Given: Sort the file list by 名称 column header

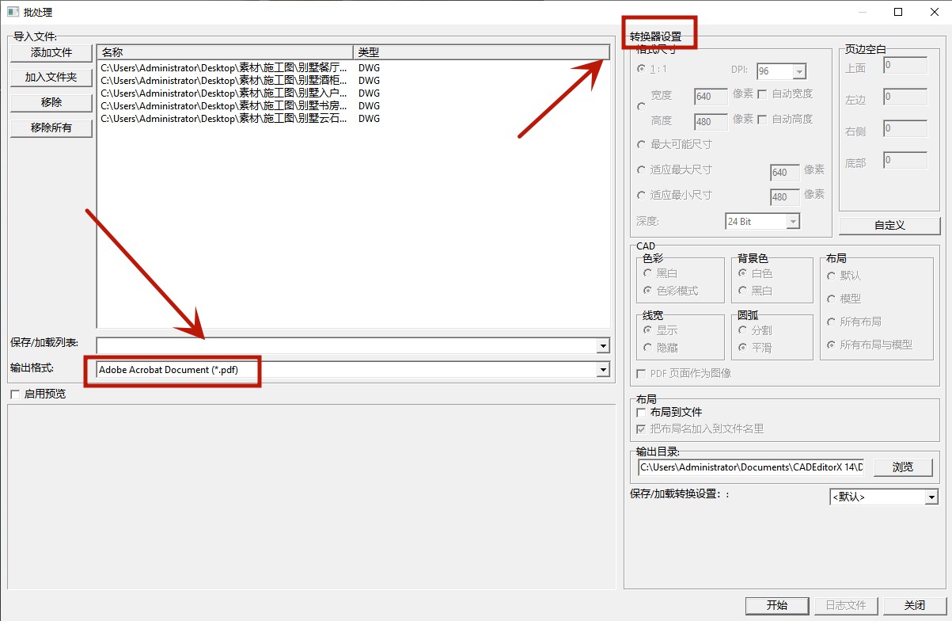Looking at the screenshot, I should [x=226, y=52].
